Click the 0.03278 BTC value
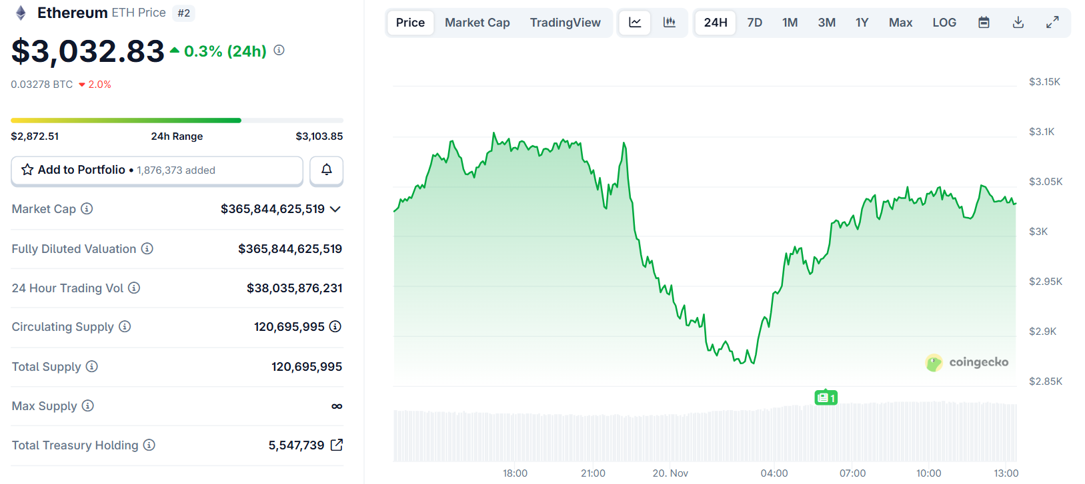 (42, 85)
